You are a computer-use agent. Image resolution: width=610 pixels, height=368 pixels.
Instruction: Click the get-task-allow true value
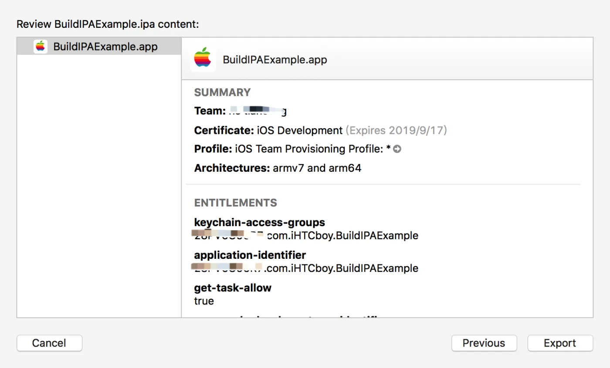[x=204, y=301]
